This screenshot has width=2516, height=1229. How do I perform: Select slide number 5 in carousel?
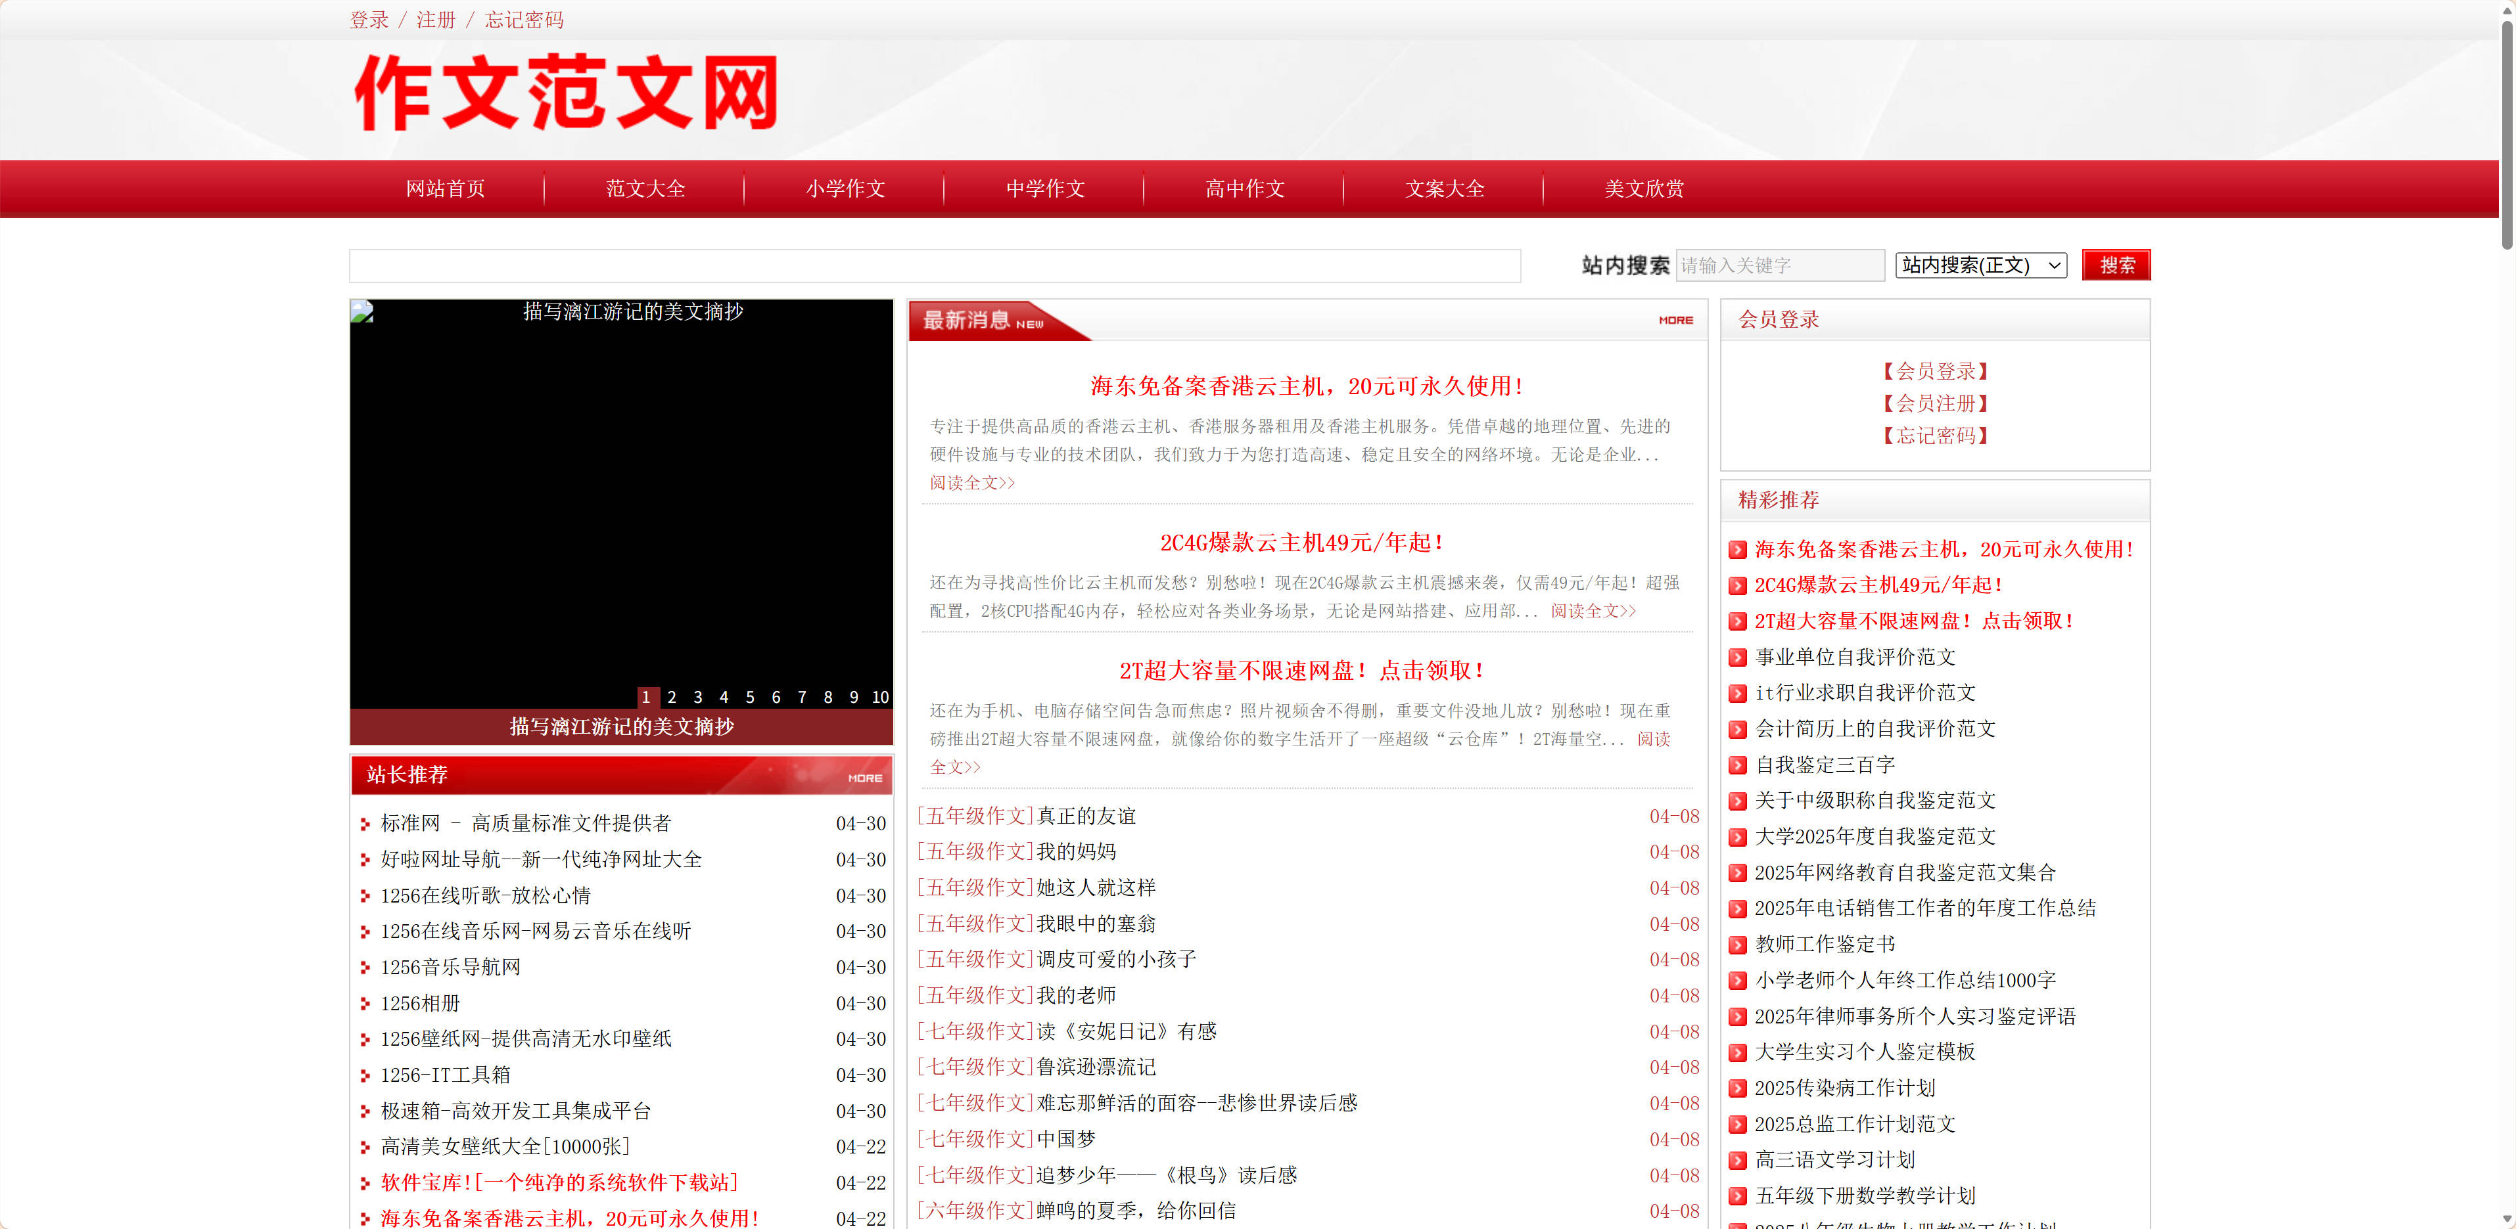click(x=749, y=697)
